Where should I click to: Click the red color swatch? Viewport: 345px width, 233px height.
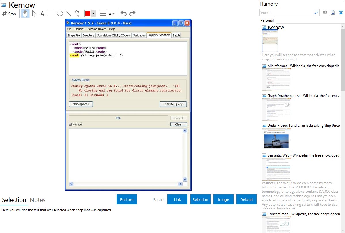[88, 14]
